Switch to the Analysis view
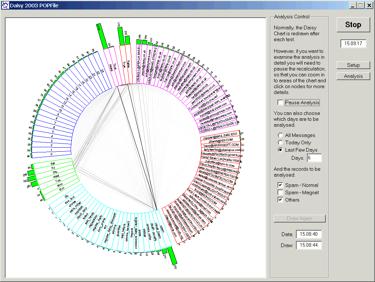The width and height of the screenshot is (375, 282). pyautogui.click(x=353, y=76)
